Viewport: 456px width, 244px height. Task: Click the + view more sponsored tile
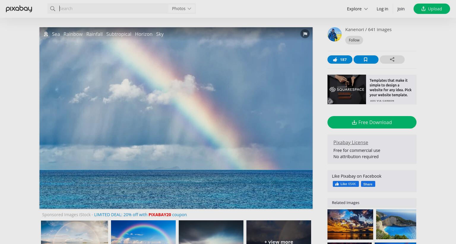click(279, 232)
